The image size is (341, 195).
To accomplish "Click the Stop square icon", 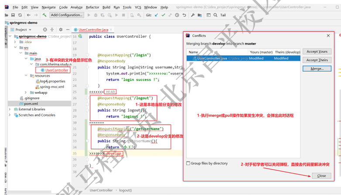I will [123, 15].
